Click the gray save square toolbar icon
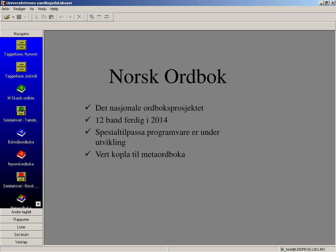This screenshot has width=336, height=252. tap(19, 17)
